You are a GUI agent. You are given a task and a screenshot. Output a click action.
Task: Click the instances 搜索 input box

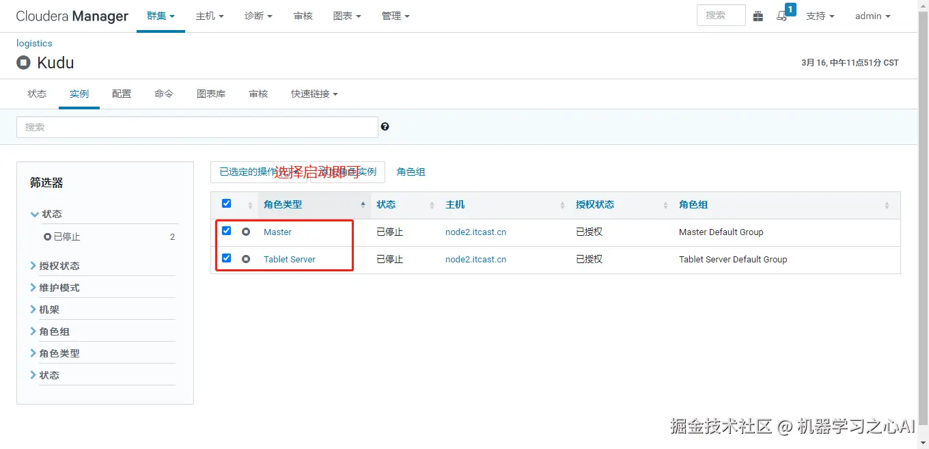[197, 127]
